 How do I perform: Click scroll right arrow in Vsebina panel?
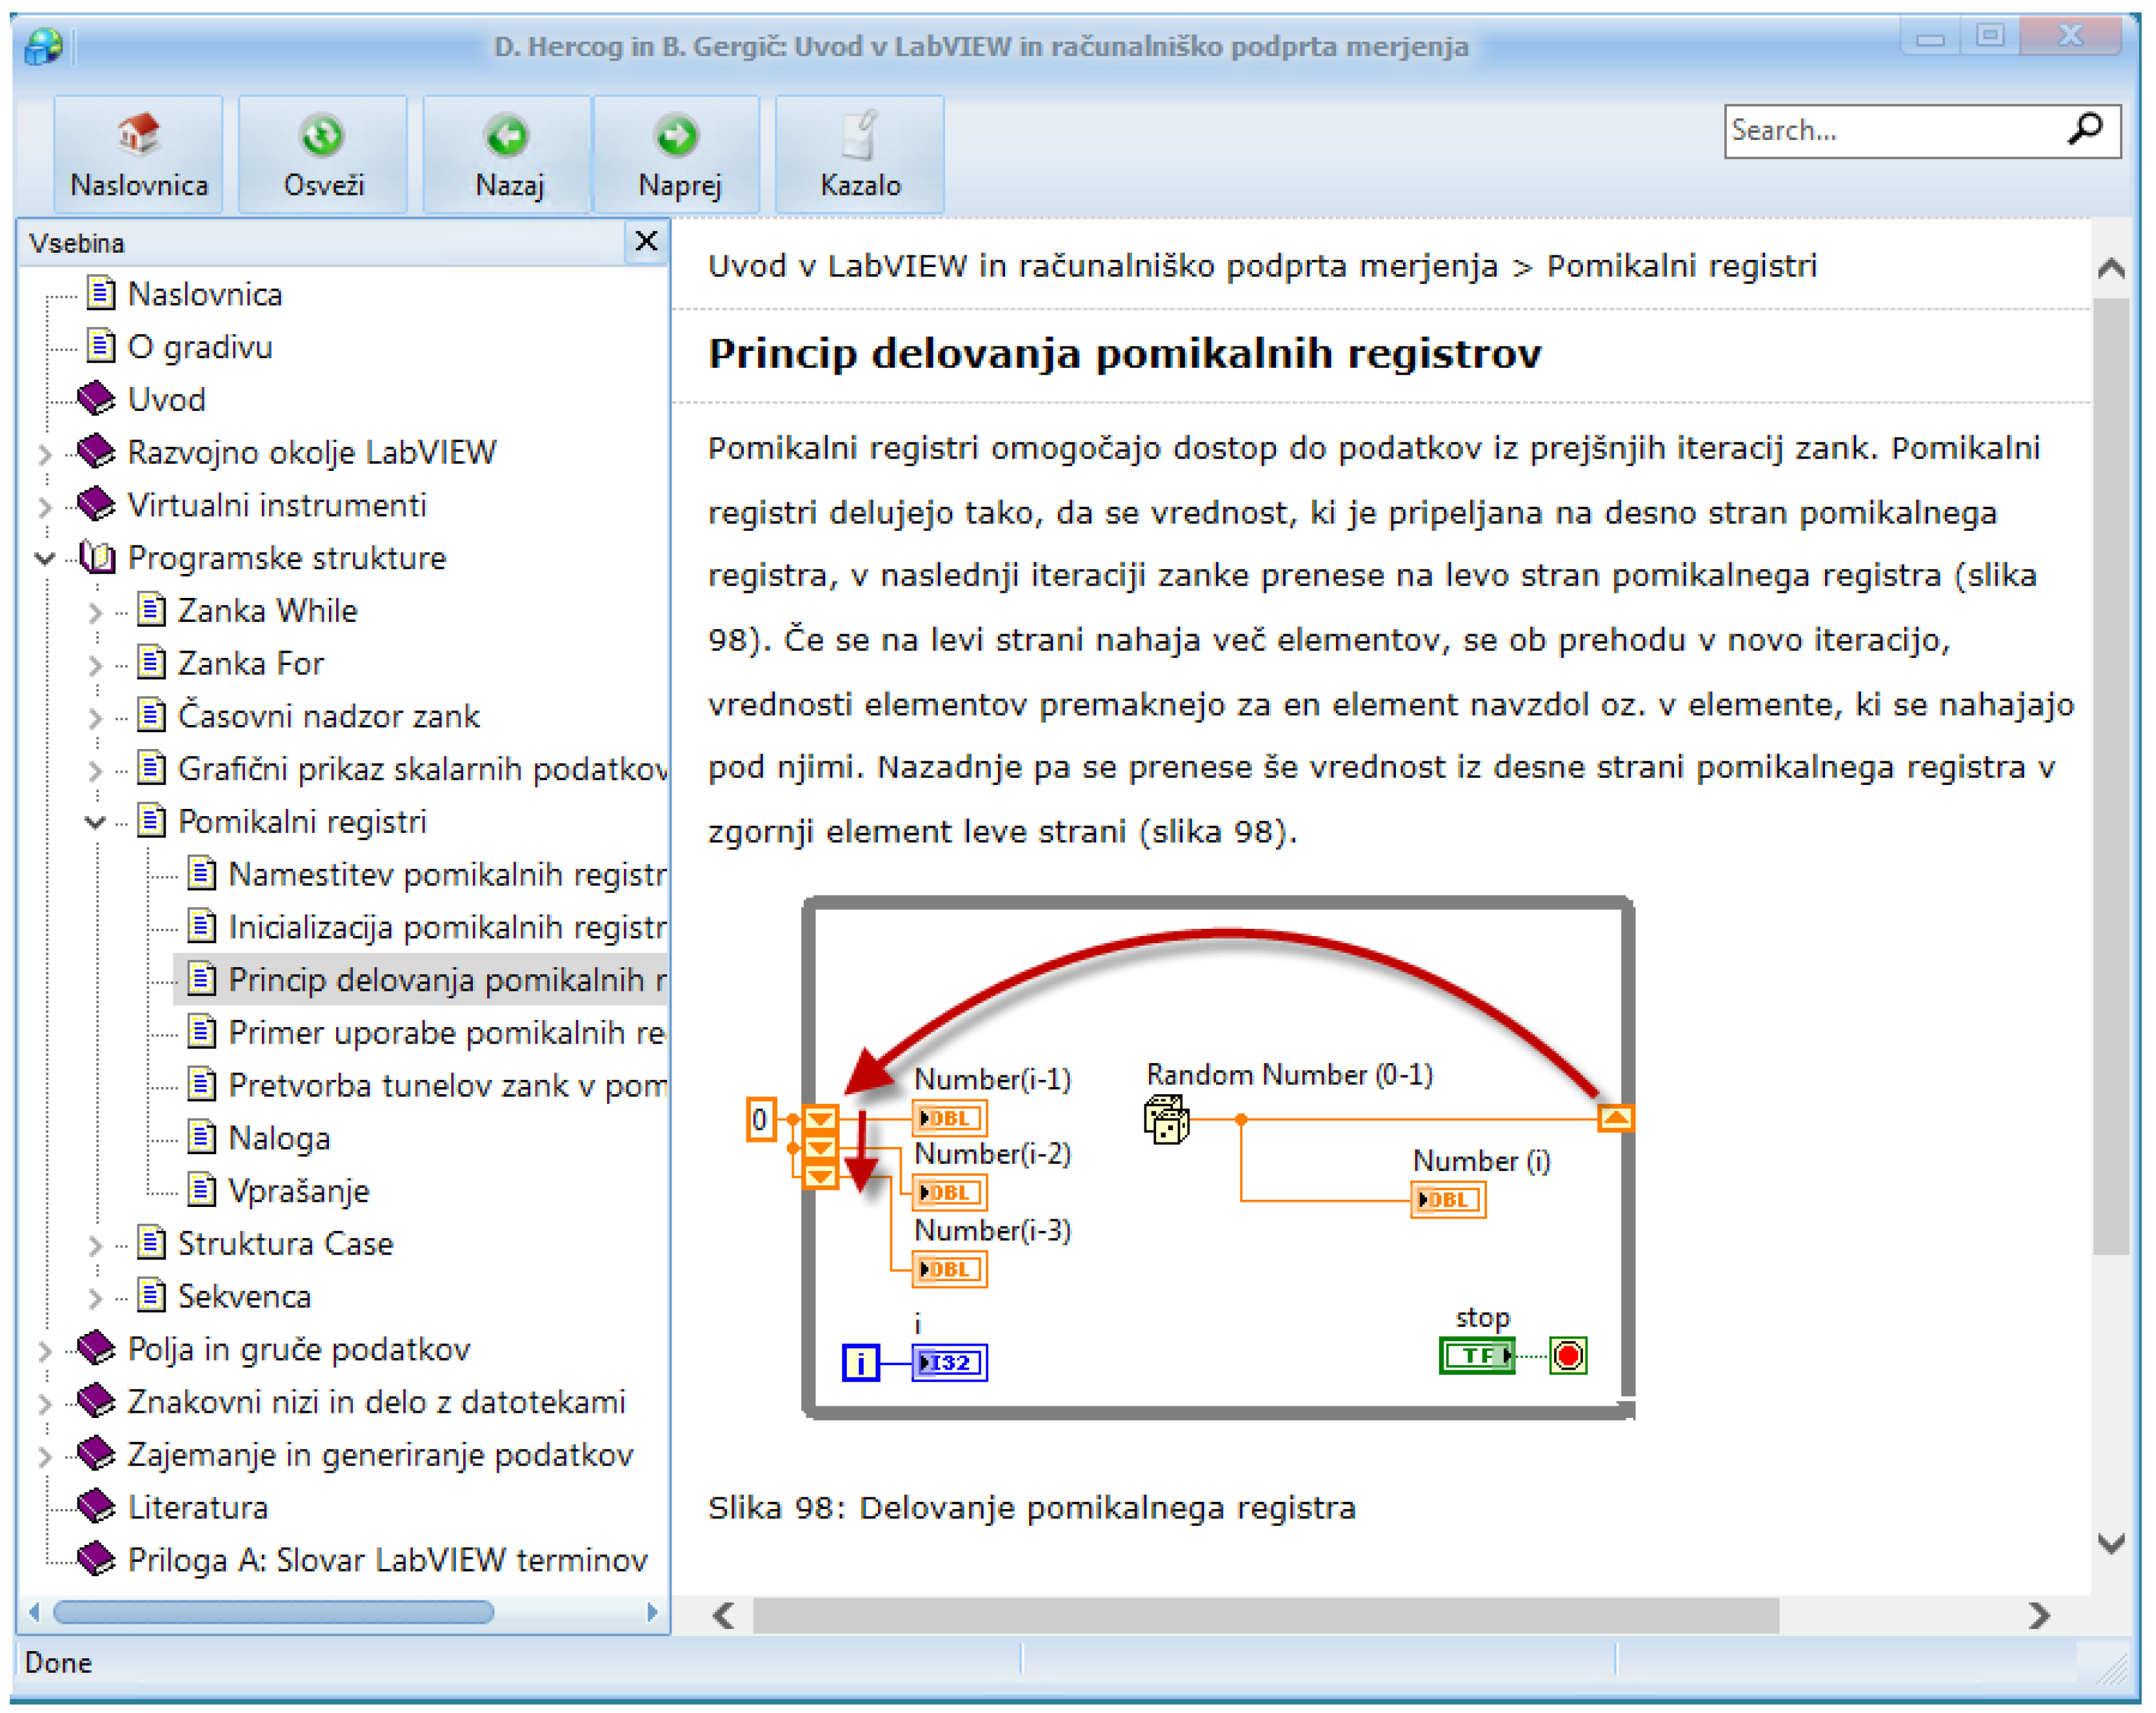pyautogui.click(x=652, y=1612)
